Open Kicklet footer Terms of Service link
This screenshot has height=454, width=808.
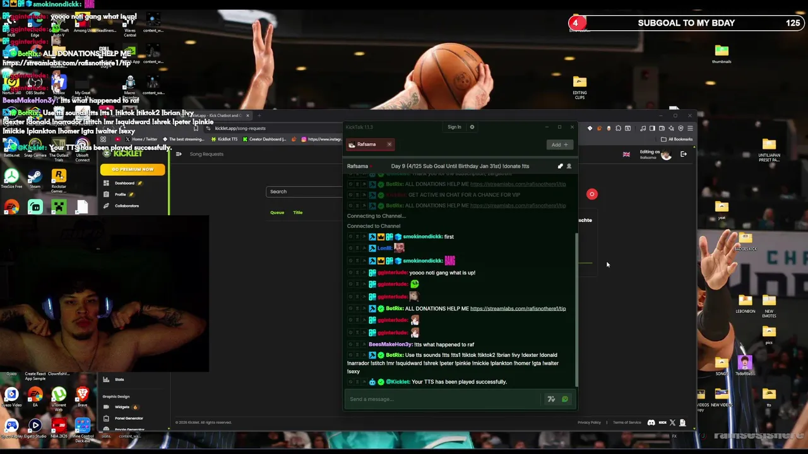click(x=627, y=422)
